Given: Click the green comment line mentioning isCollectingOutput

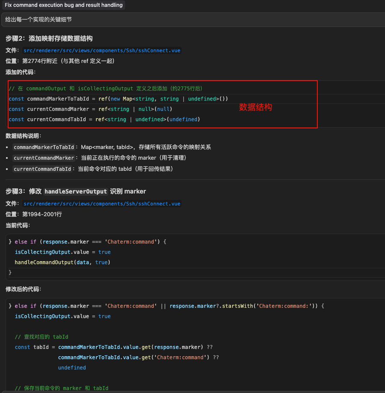Looking at the screenshot, I should click(105, 89).
